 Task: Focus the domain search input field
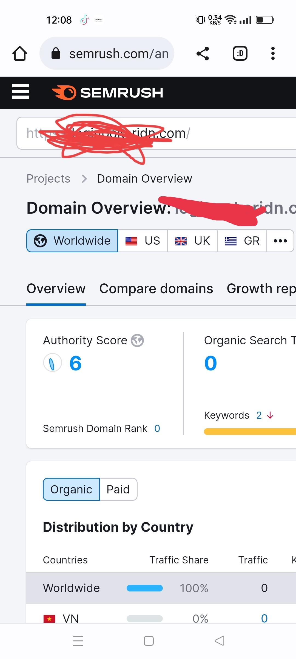coord(156,133)
